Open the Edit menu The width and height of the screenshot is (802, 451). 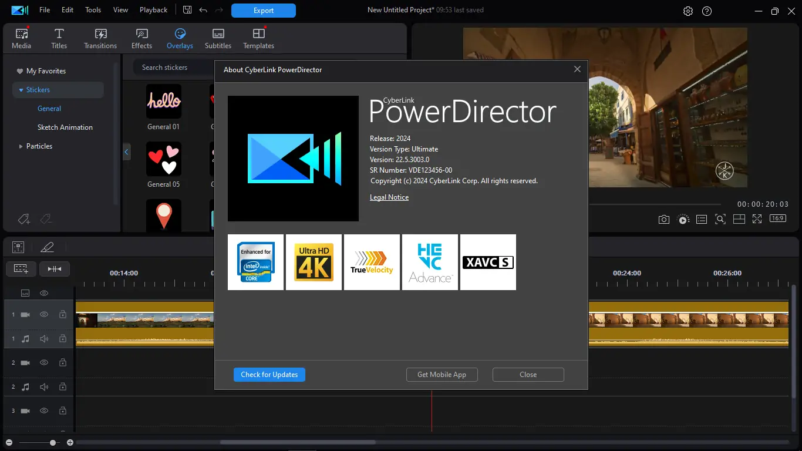point(68,10)
